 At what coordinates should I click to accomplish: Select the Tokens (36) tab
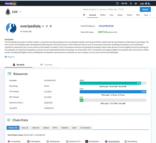pos(13,128)
